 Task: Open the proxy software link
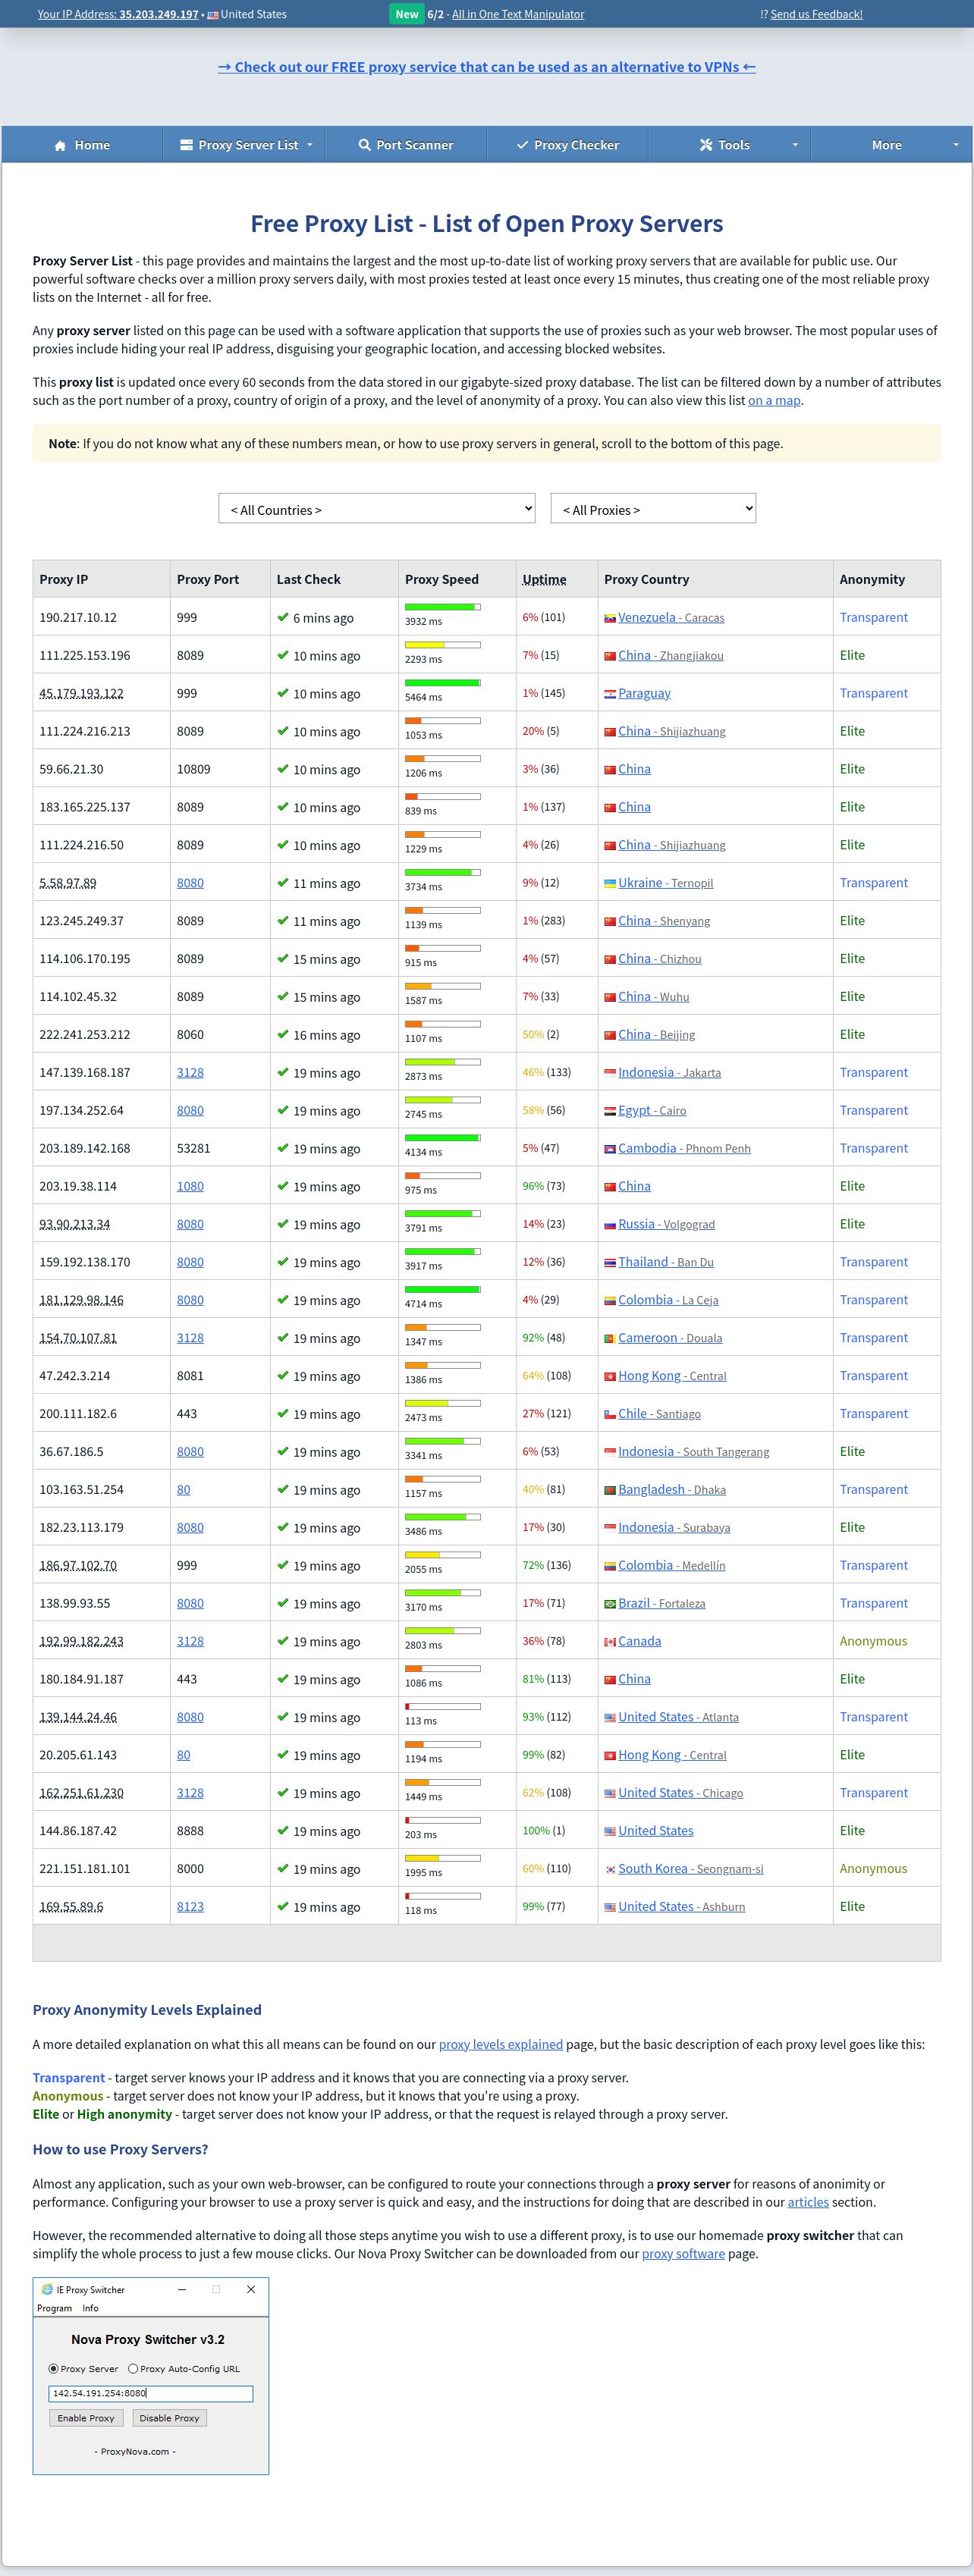coord(683,2253)
